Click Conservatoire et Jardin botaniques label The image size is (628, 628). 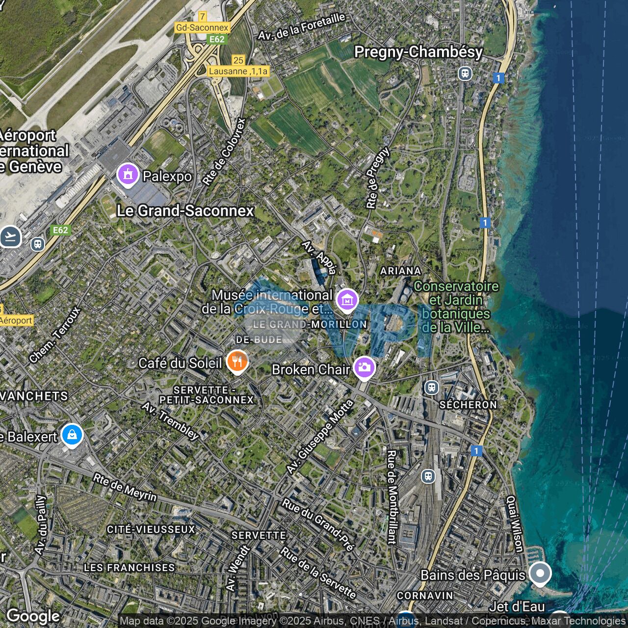click(456, 307)
